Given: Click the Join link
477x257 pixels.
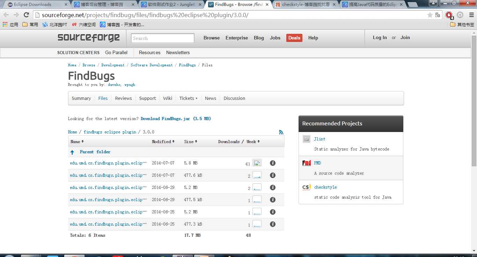Looking at the screenshot, I should (x=405, y=38).
